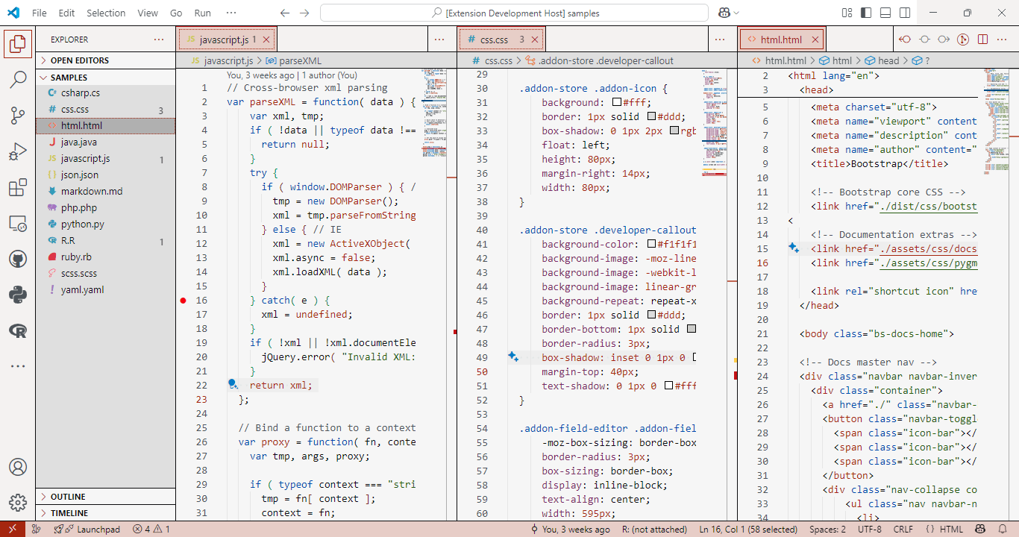Click the Launchpad status bar item
1019x537 pixels.
(87, 529)
